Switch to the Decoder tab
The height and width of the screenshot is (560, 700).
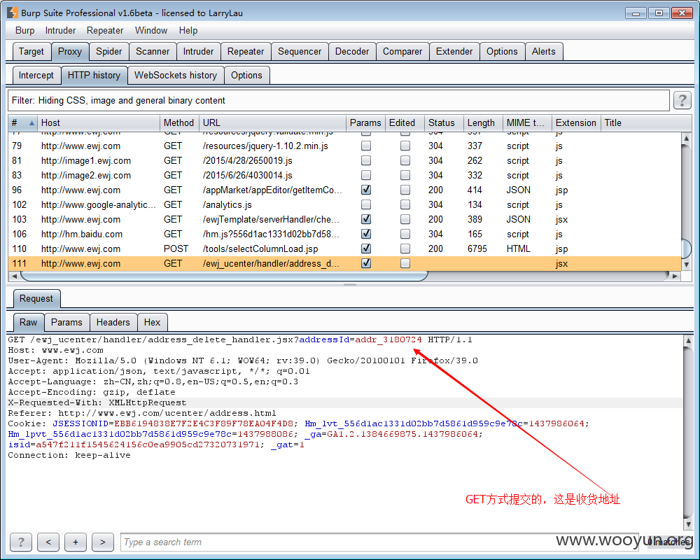coord(352,51)
